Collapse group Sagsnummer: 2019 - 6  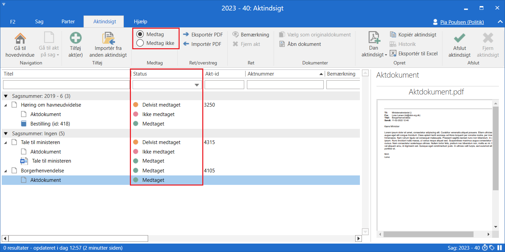click(6, 96)
